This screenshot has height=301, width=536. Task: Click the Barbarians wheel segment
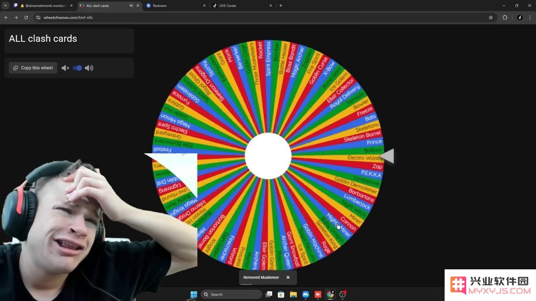click(x=361, y=195)
